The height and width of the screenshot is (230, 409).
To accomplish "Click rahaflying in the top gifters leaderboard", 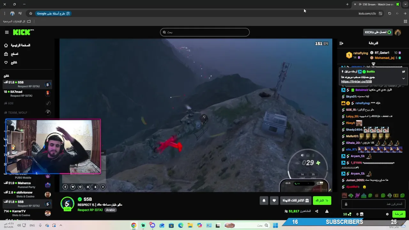I will 361,53.
